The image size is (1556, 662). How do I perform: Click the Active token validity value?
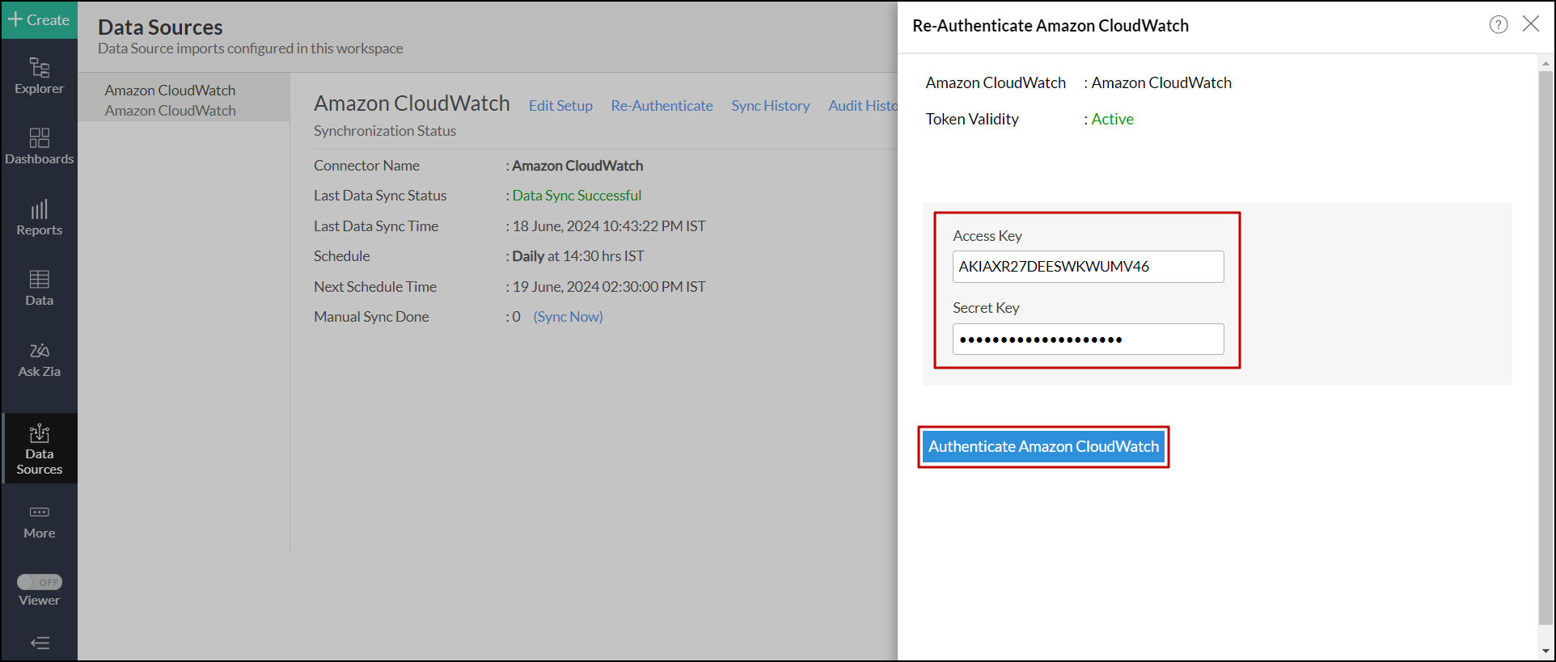pos(1112,120)
